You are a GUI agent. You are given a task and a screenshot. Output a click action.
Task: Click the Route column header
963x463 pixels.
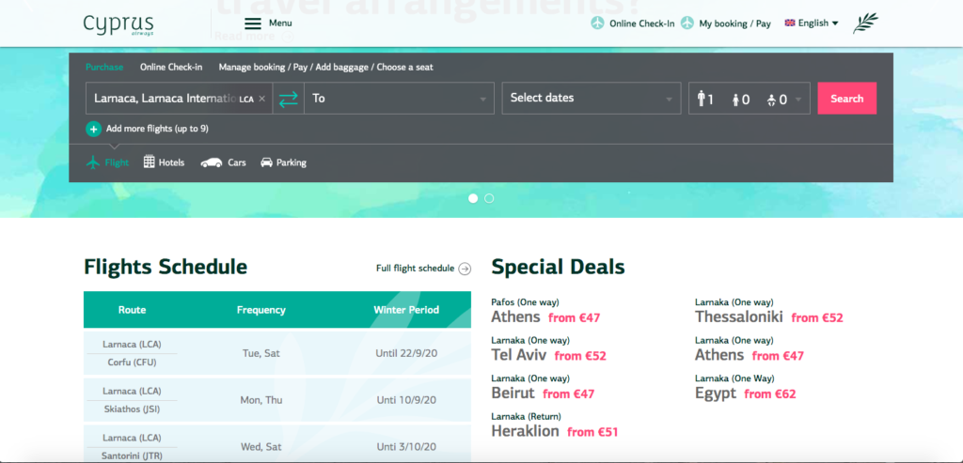132,310
